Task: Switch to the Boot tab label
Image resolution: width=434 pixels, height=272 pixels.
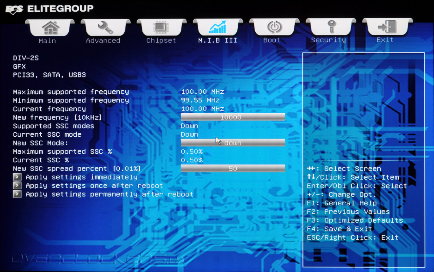Action: (x=272, y=40)
